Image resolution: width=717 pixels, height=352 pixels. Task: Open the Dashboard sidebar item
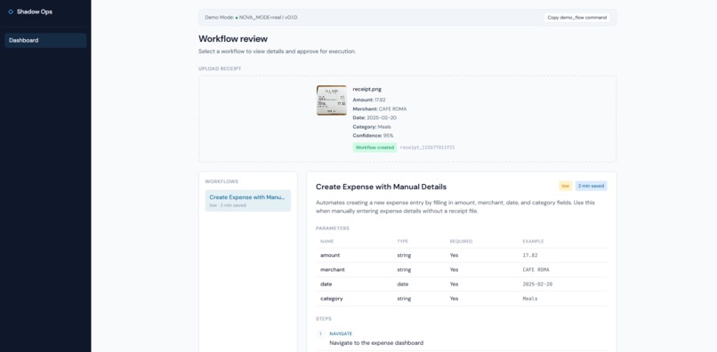45,40
